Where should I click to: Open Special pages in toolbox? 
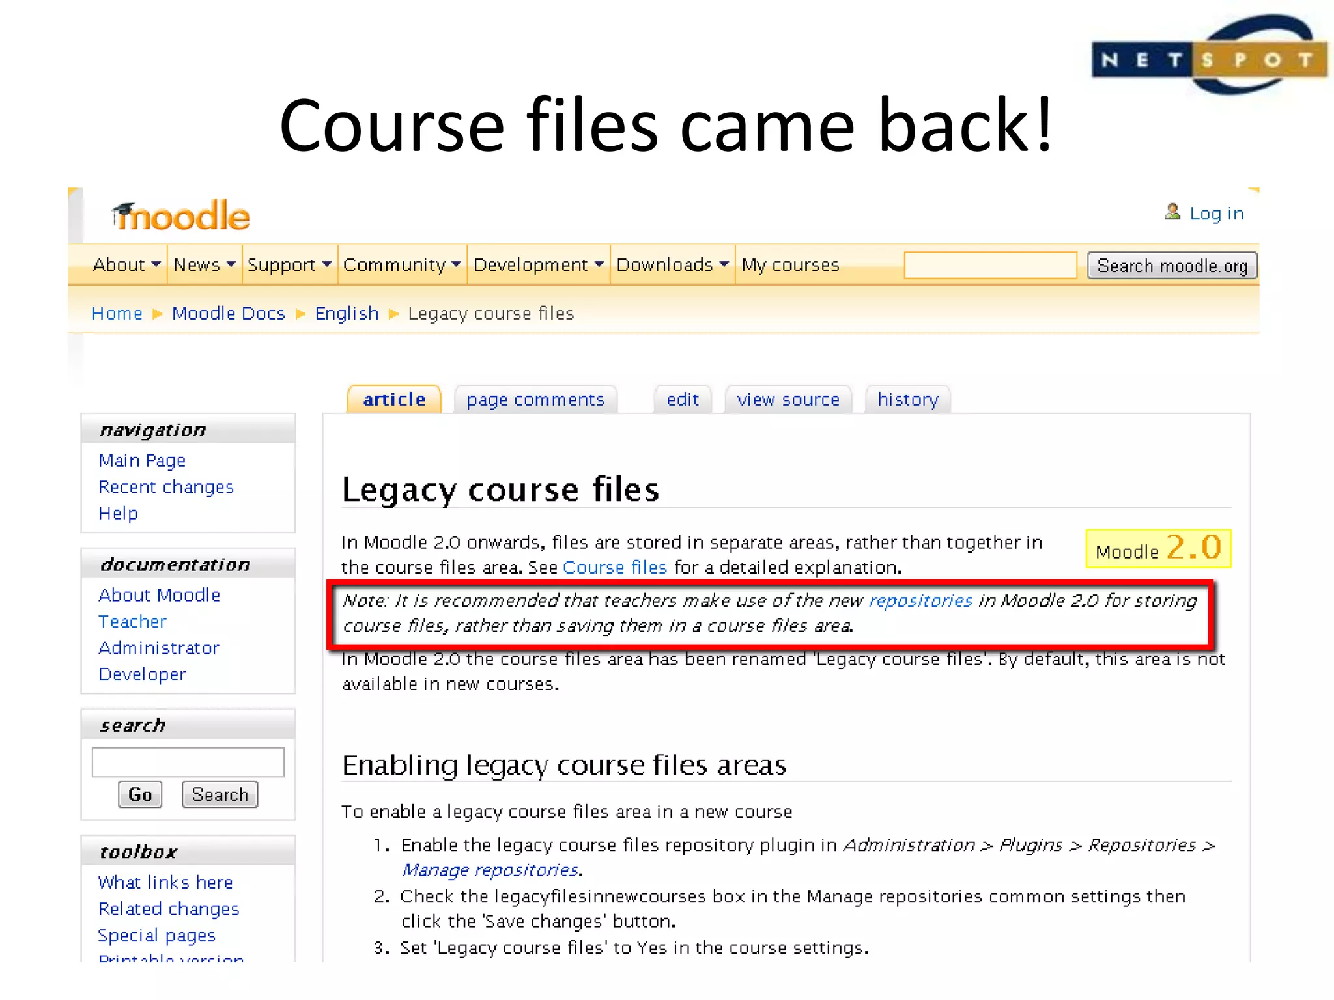156,935
